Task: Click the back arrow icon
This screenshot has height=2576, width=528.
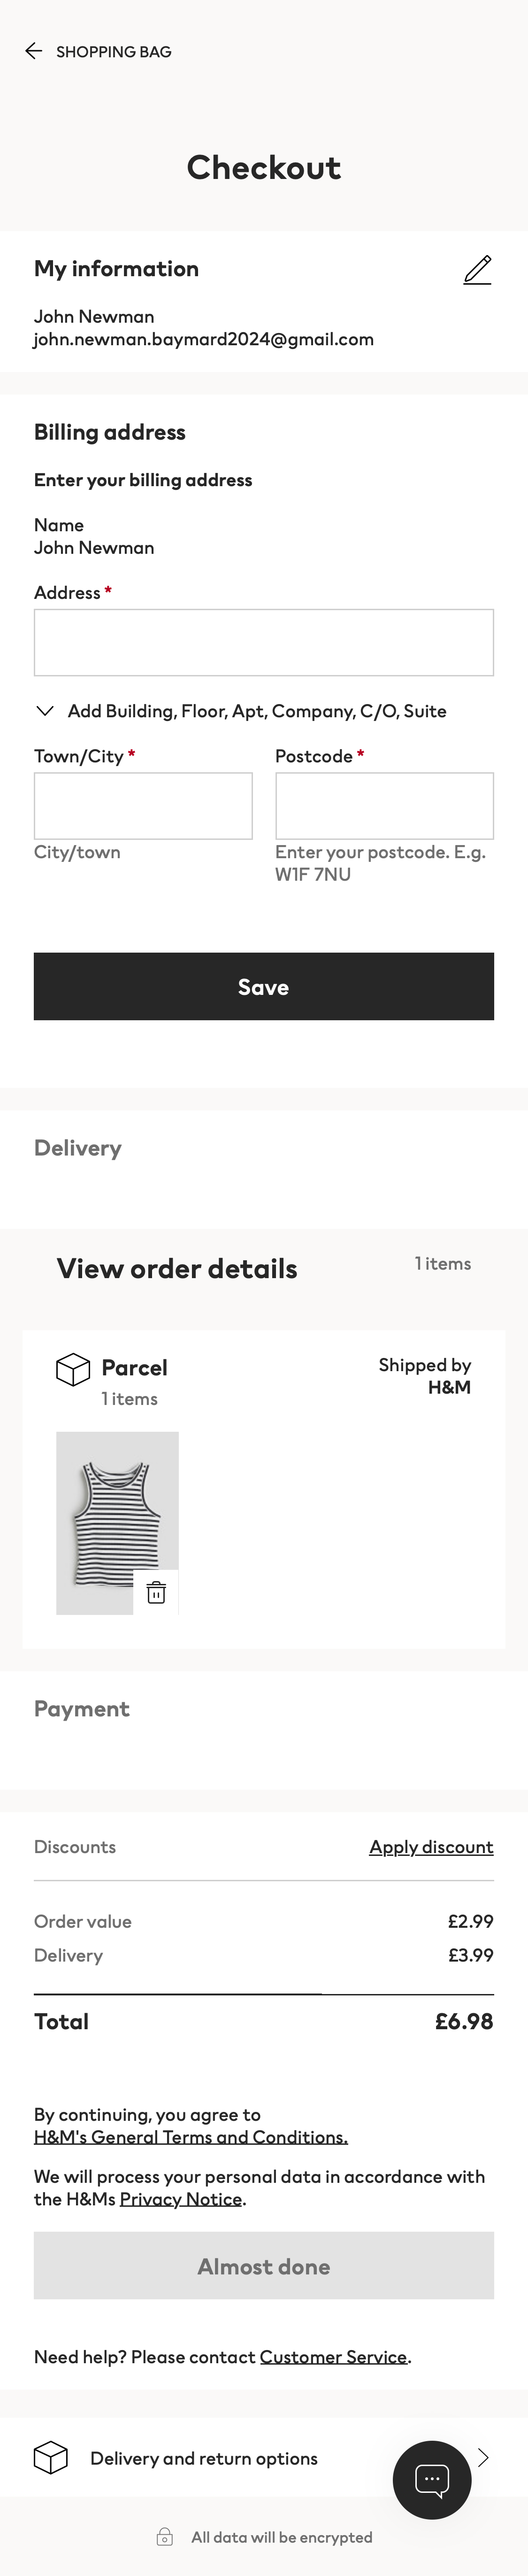Action: click(33, 51)
